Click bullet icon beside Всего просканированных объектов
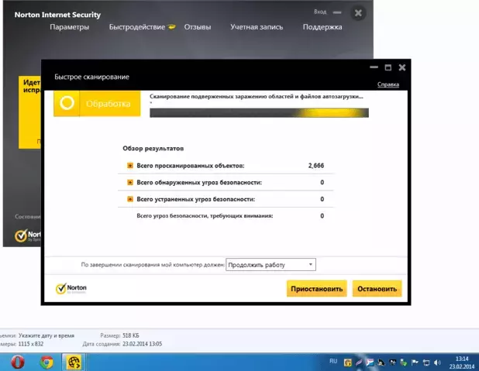The image size is (479, 371). [130, 166]
